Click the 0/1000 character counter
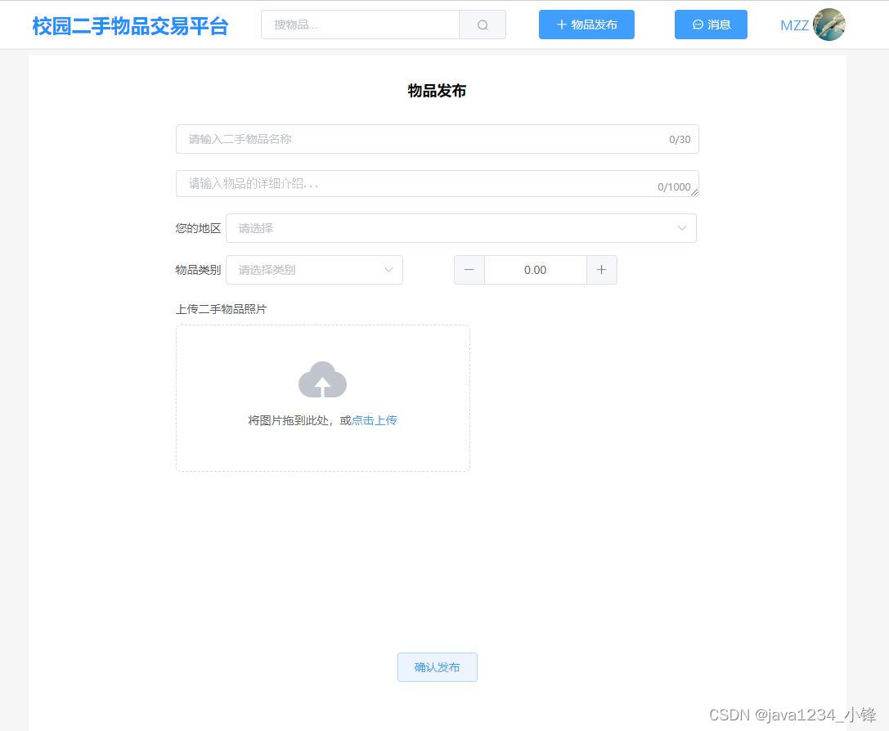The image size is (889, 731). [674, 187]
